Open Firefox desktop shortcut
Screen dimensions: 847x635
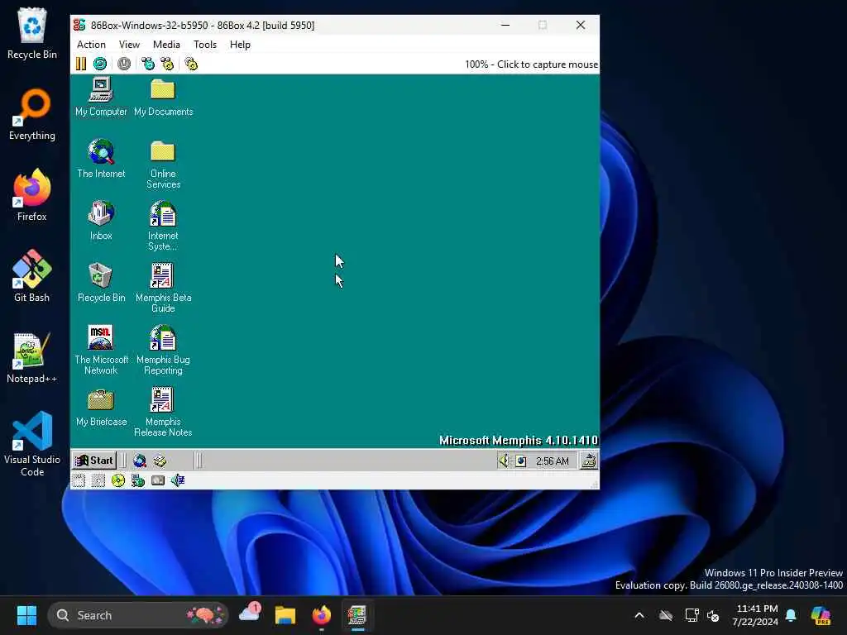[x=32, y=195]
